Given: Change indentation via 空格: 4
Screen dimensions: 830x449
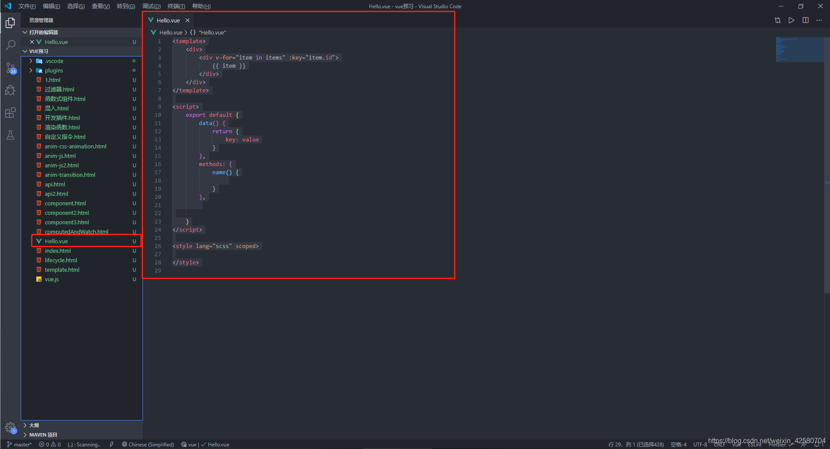Looking at the screenshot, I should (678, 444).
